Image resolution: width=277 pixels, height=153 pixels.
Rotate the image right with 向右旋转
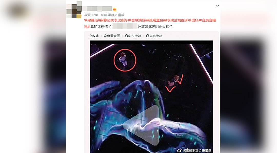pos(154,36)
